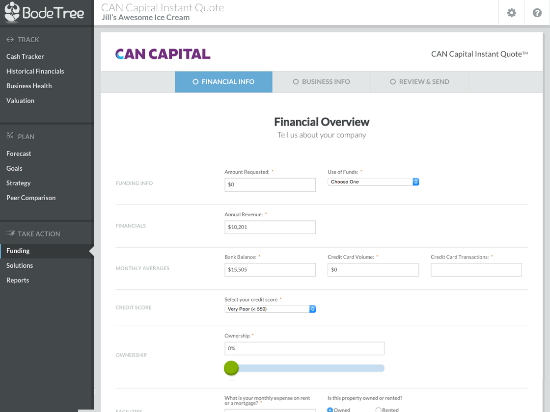
Task: Click the Plan section icon
Action: click(x=10, y=135)
